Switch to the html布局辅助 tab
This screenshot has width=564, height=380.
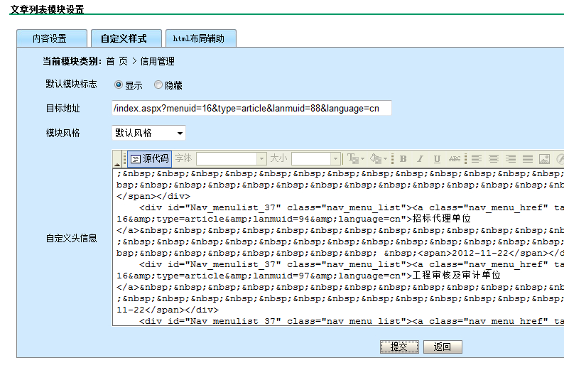[199, 38]
